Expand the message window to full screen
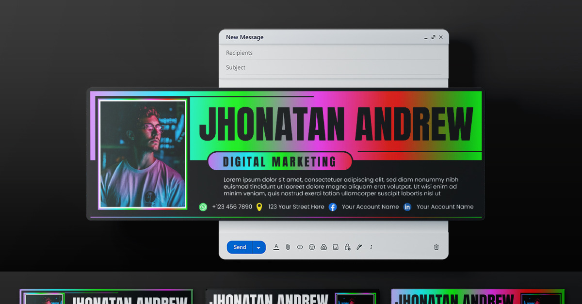 pyautogui.click(x=433, y=37)
